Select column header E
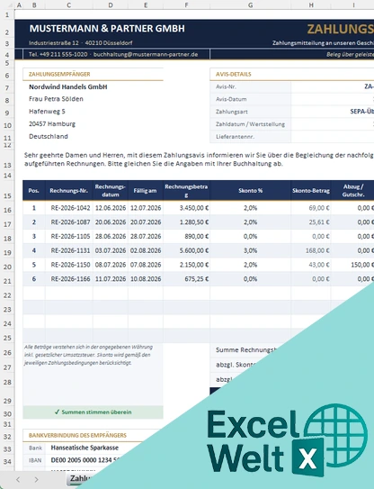The height and width of the screenshot is (489, 374). click(x=146, y=5)
